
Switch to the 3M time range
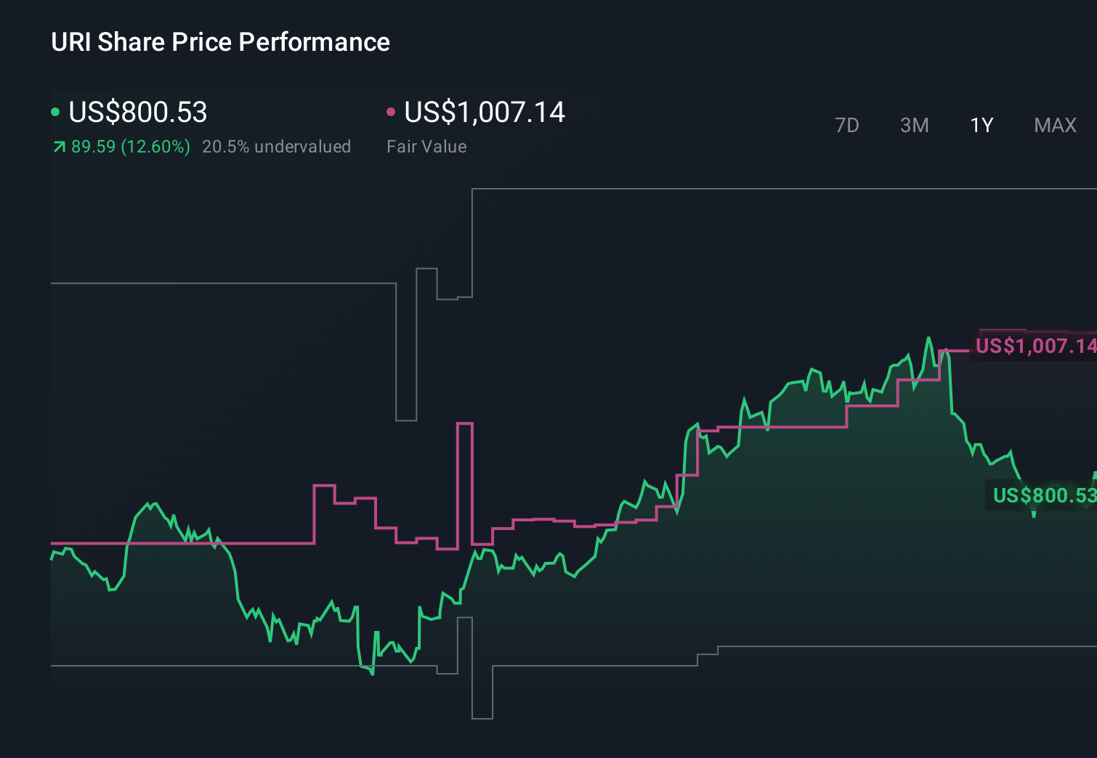(x=914, y=125)
